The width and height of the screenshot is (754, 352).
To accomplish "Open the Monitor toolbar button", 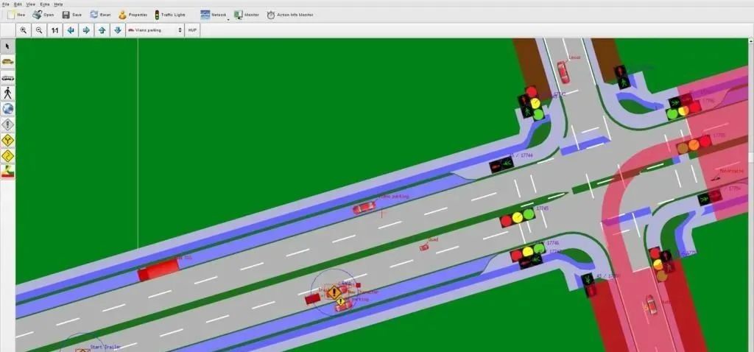I will click(x=247, y=15).
